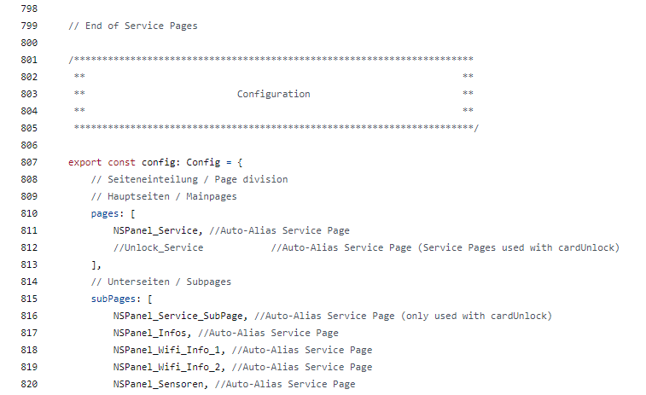Click line number 807

(x=29, y=162)
